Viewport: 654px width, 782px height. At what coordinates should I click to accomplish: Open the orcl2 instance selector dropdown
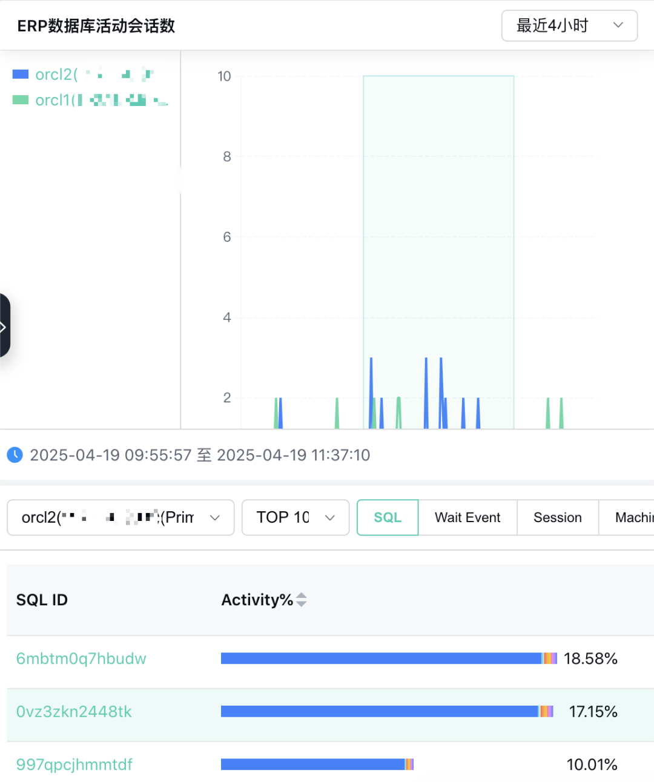121,517
